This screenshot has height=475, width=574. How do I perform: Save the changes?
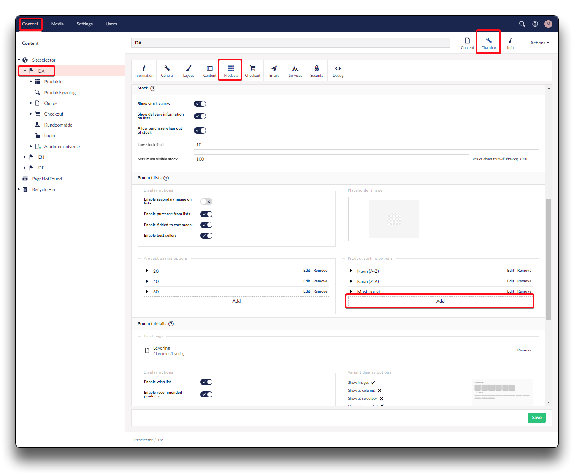(x=537, y=418)
